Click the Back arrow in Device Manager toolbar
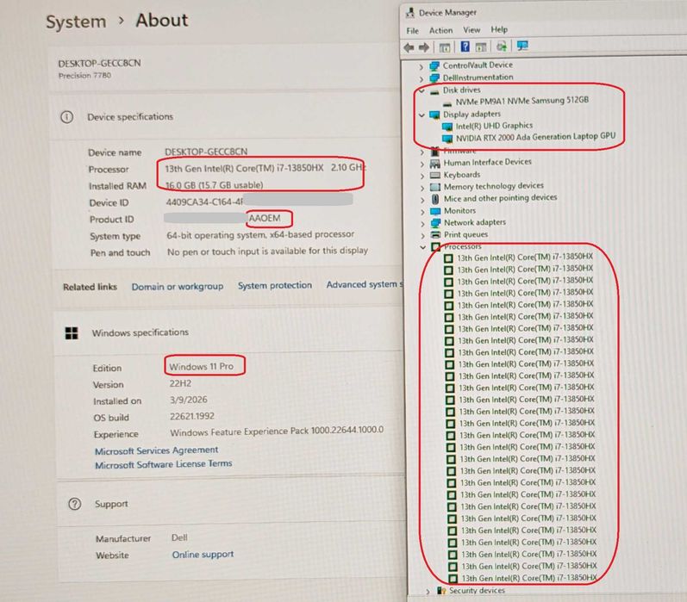 [409, 47]
